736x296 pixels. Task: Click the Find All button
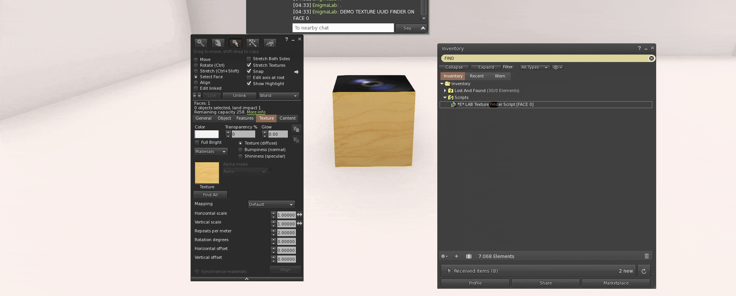pyautogui.click(x=210, y=195)
